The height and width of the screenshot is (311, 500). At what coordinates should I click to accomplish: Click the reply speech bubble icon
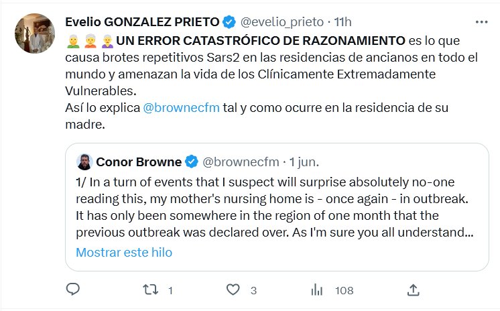click(x=73, y=290)
